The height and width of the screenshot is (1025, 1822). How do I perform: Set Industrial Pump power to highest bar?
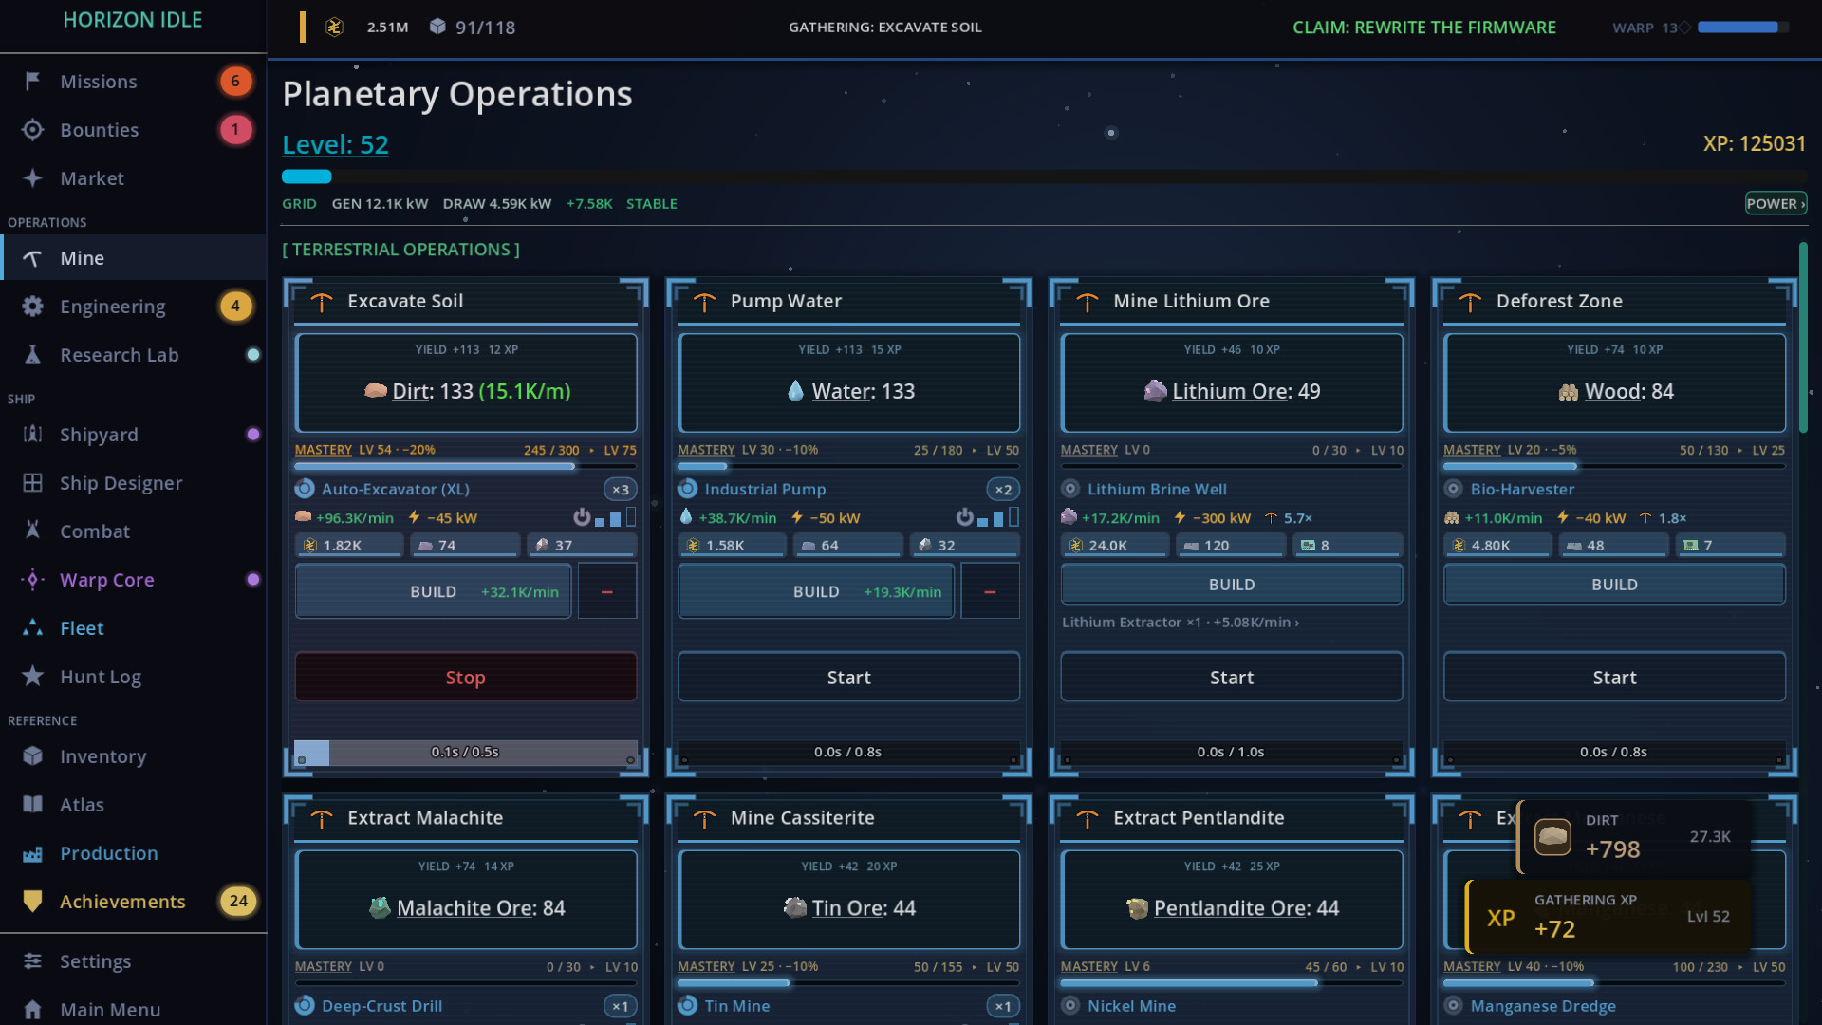1013,517
